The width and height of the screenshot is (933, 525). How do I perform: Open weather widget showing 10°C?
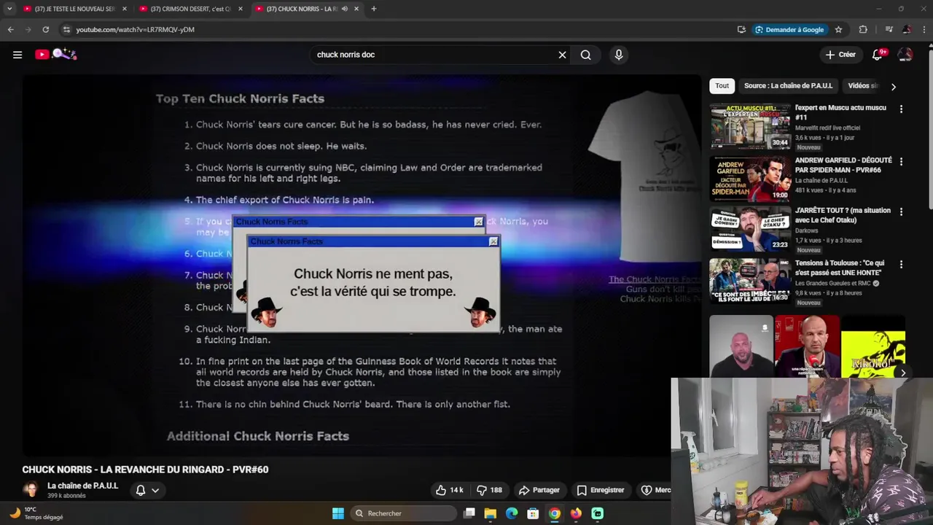[x=36, y=513]
